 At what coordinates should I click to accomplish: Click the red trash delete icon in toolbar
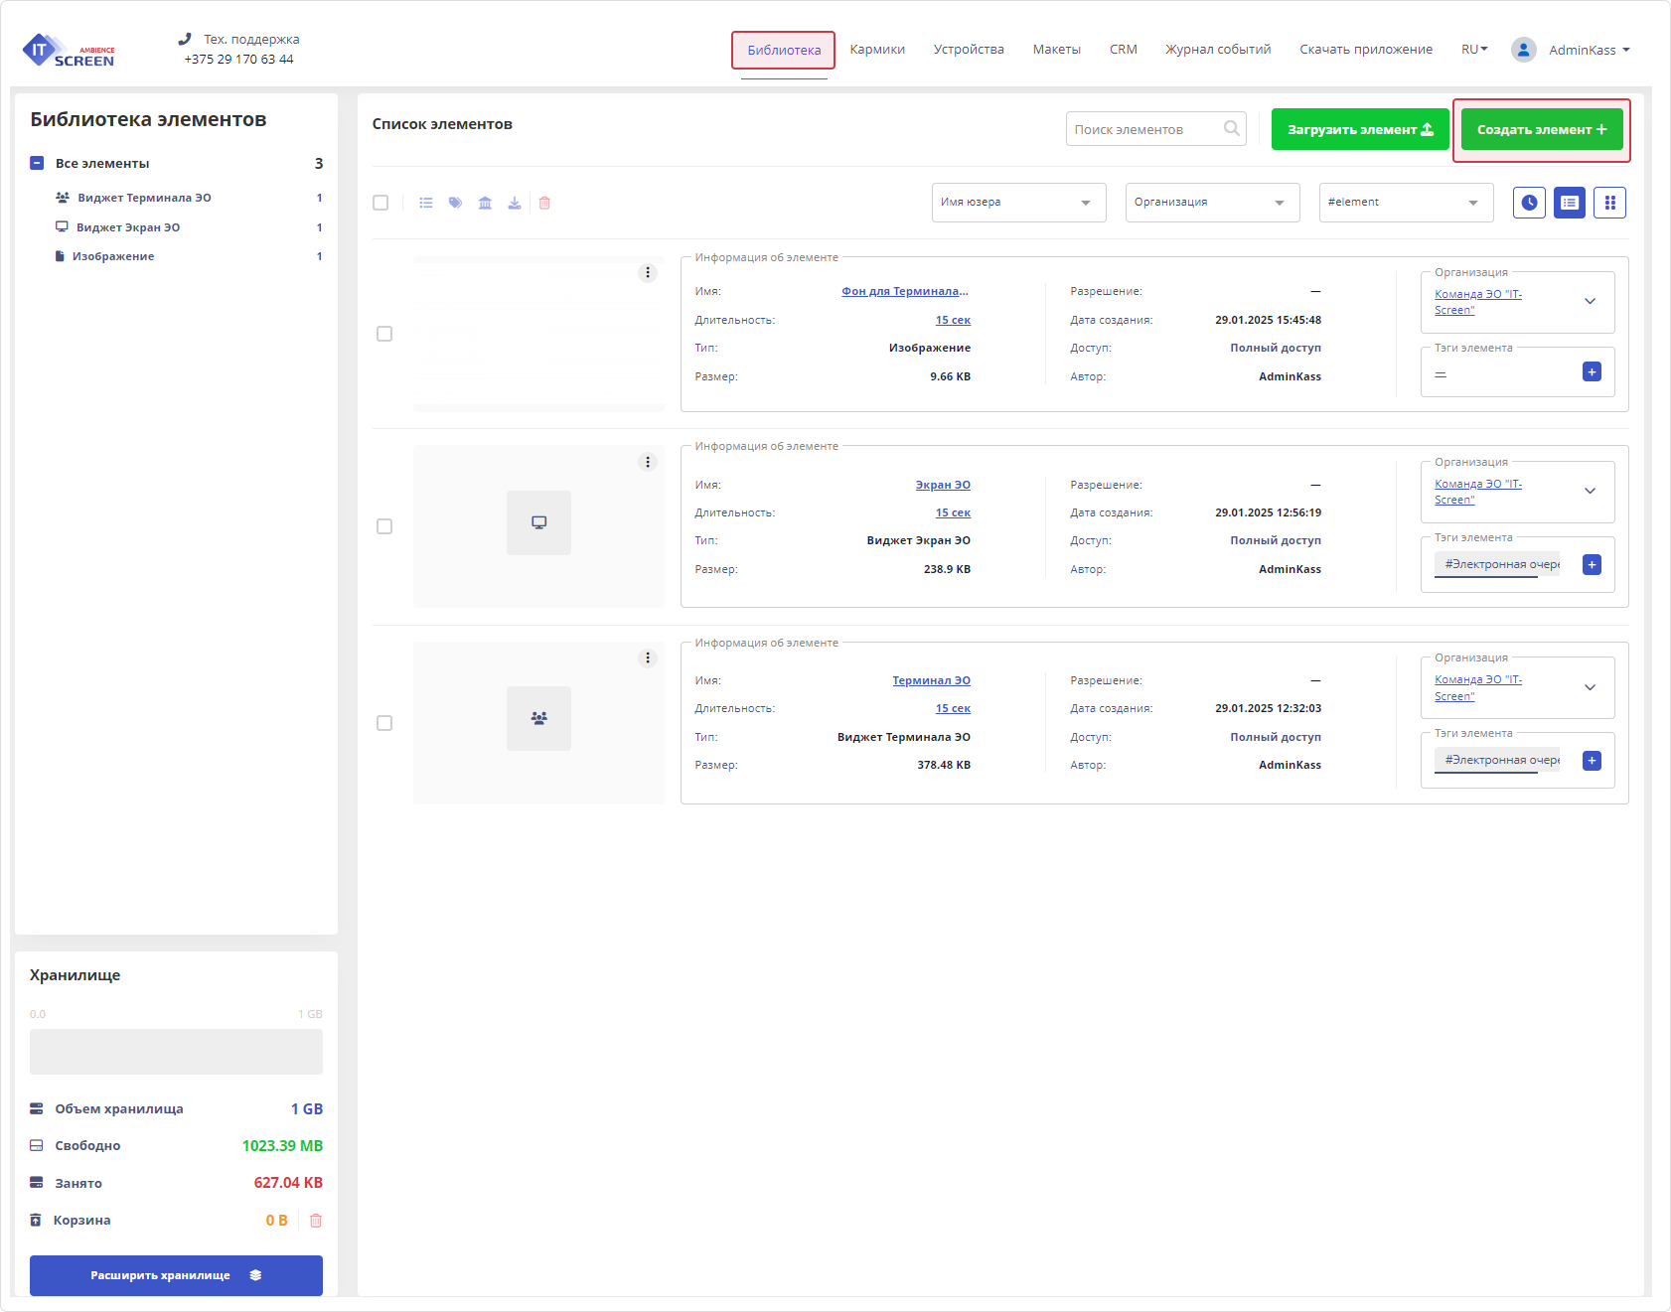(544, 203)
